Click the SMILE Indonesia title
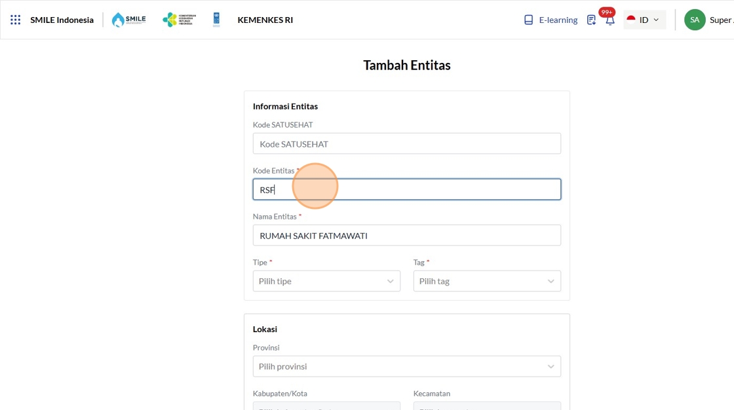The image size is (734, 410). coord(62,20)
